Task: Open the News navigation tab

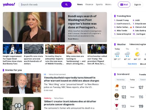Action: click(x=80, y=5)
